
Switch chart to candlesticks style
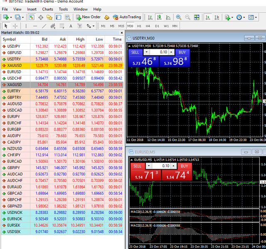tap(159, 17)
